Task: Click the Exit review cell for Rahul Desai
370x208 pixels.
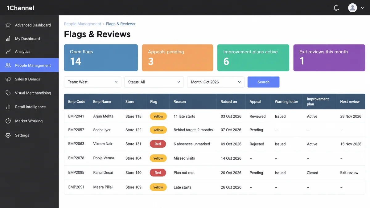Action: coord(349,173)
